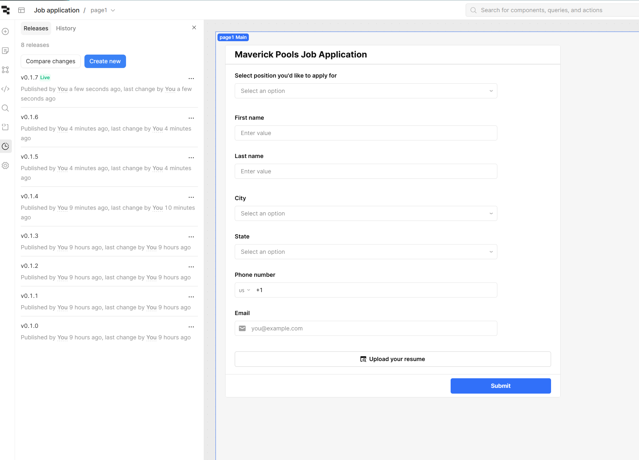The width and height of the screenshot is (639, 460).
Task: Select the Releases tab
Action: 36,28
